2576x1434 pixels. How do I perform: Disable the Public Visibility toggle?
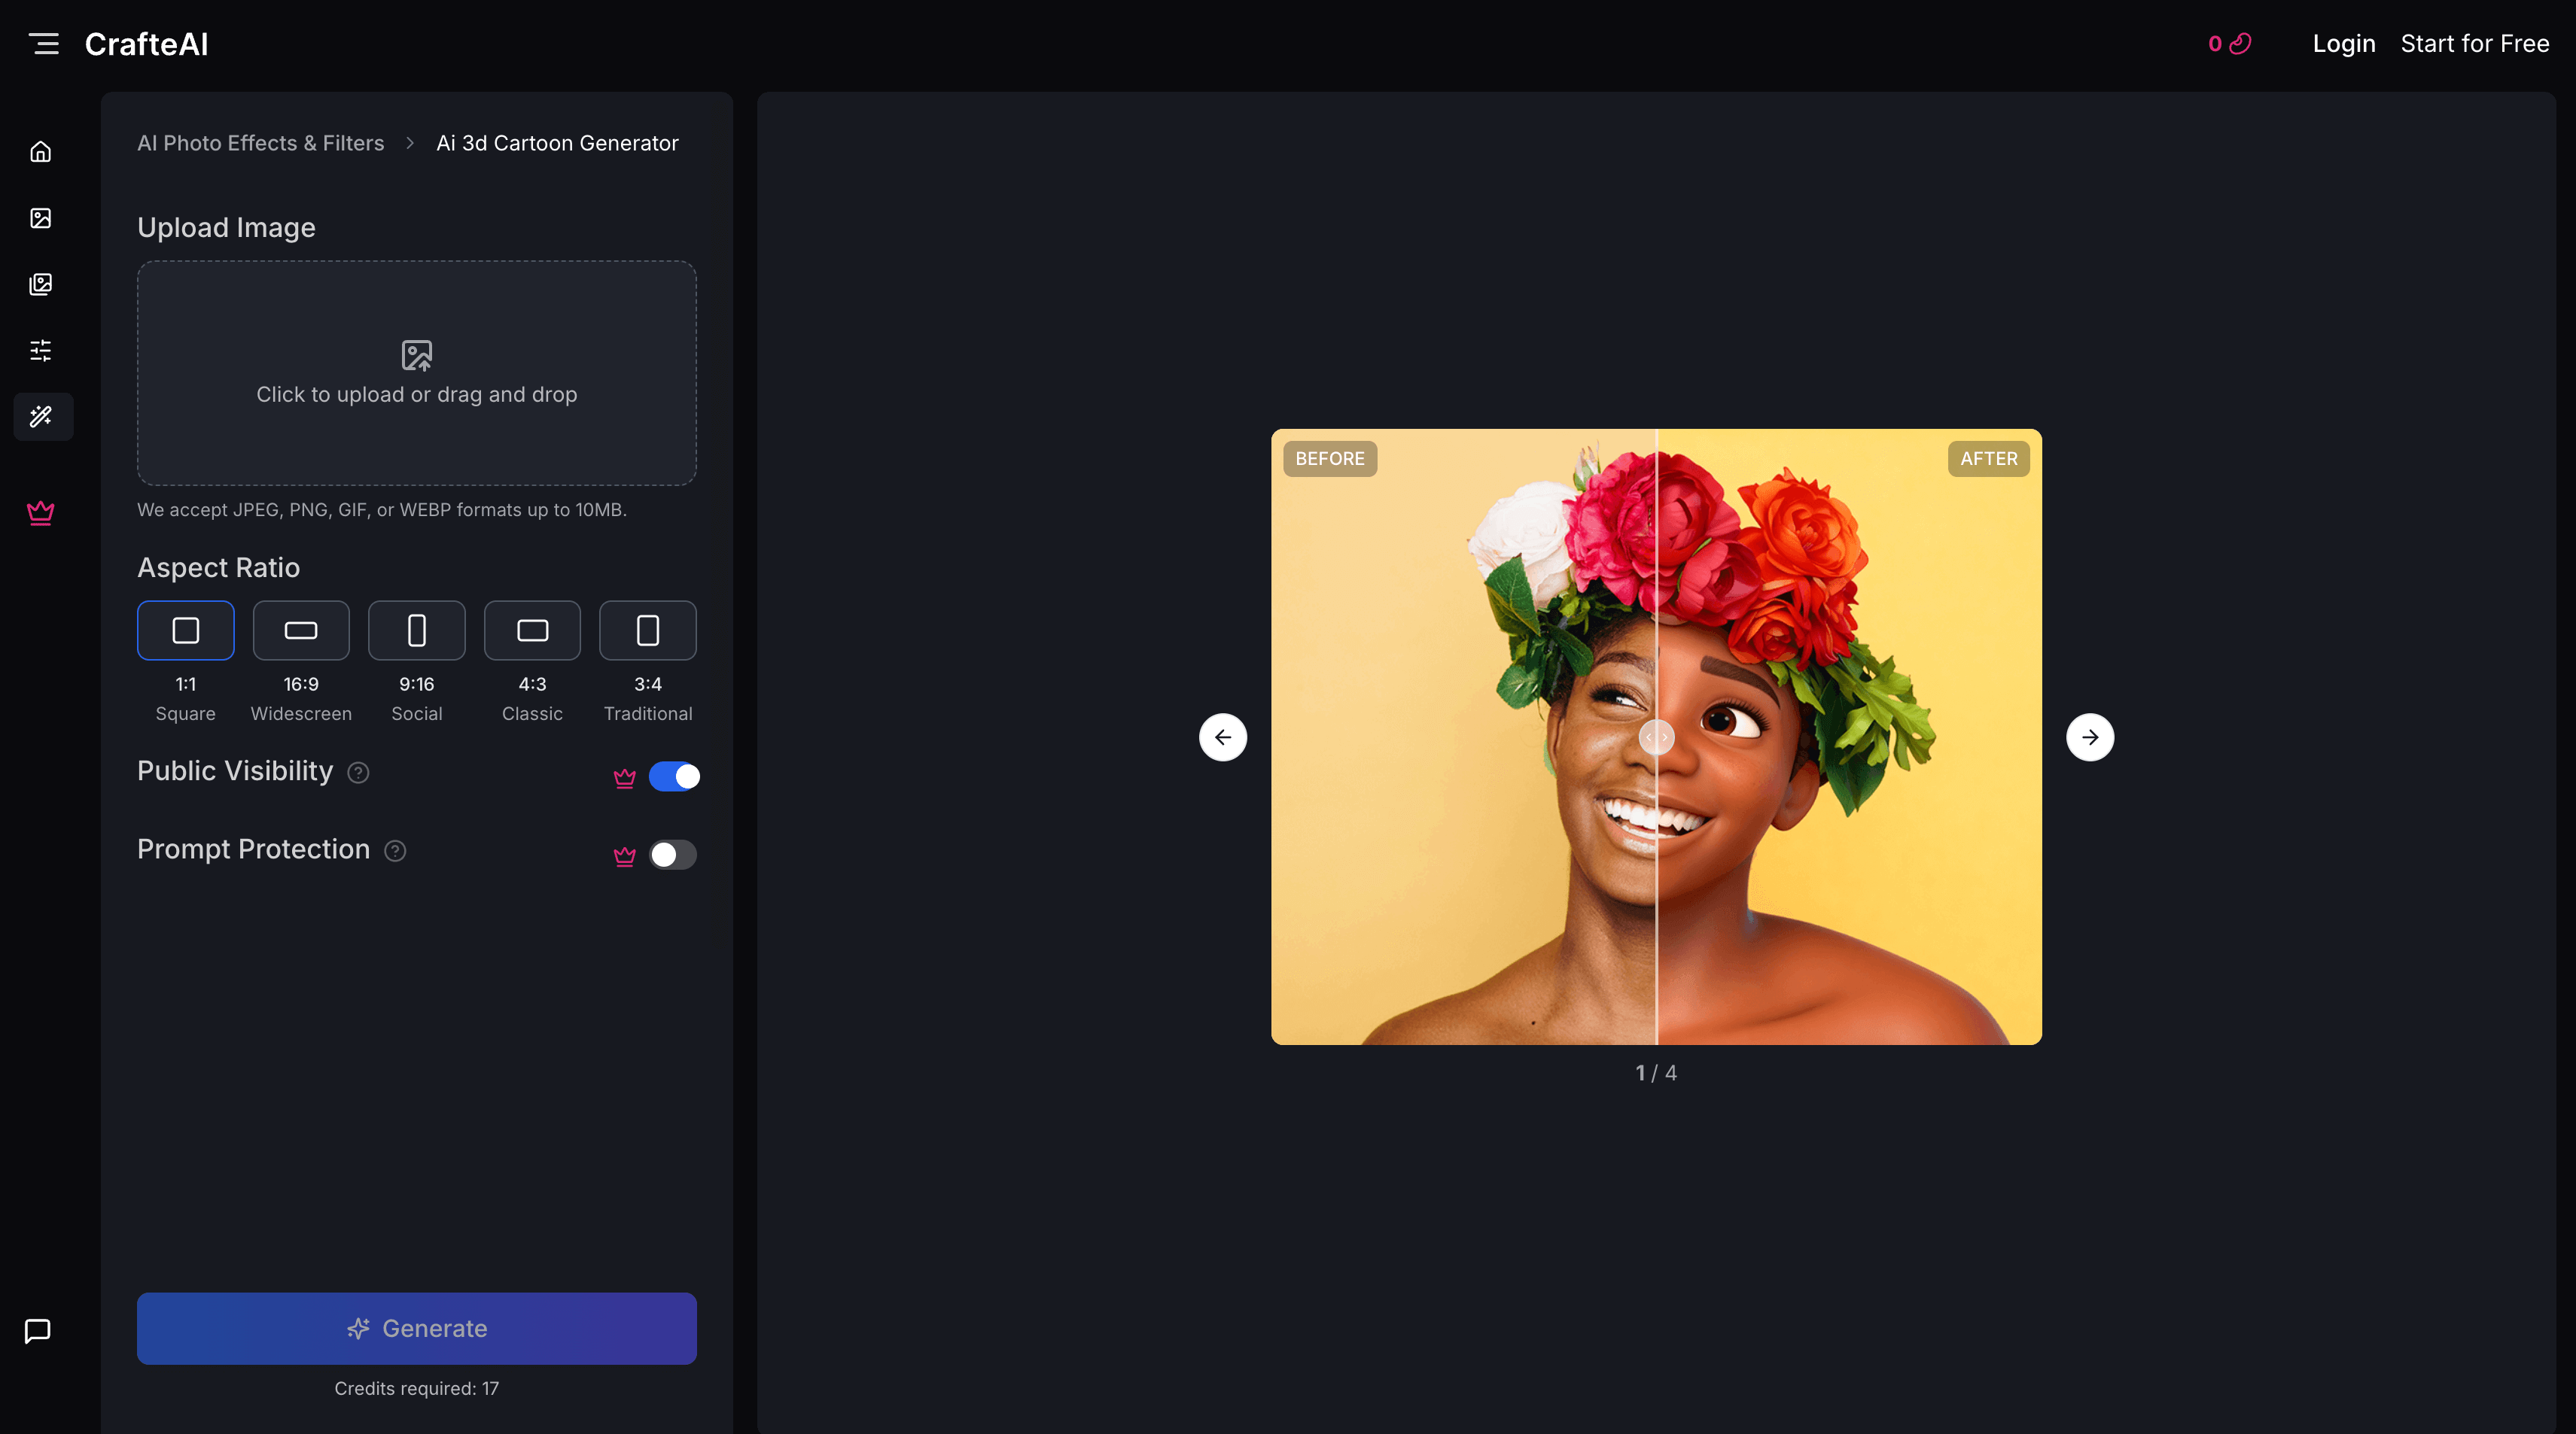(x=676, y=776)
